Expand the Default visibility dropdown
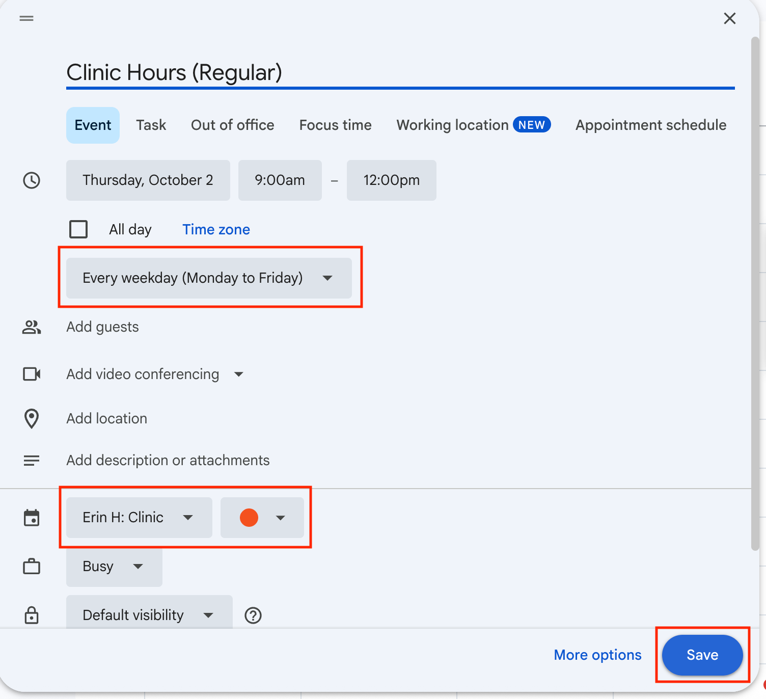 pyautogui.click(x=149, y=615)
